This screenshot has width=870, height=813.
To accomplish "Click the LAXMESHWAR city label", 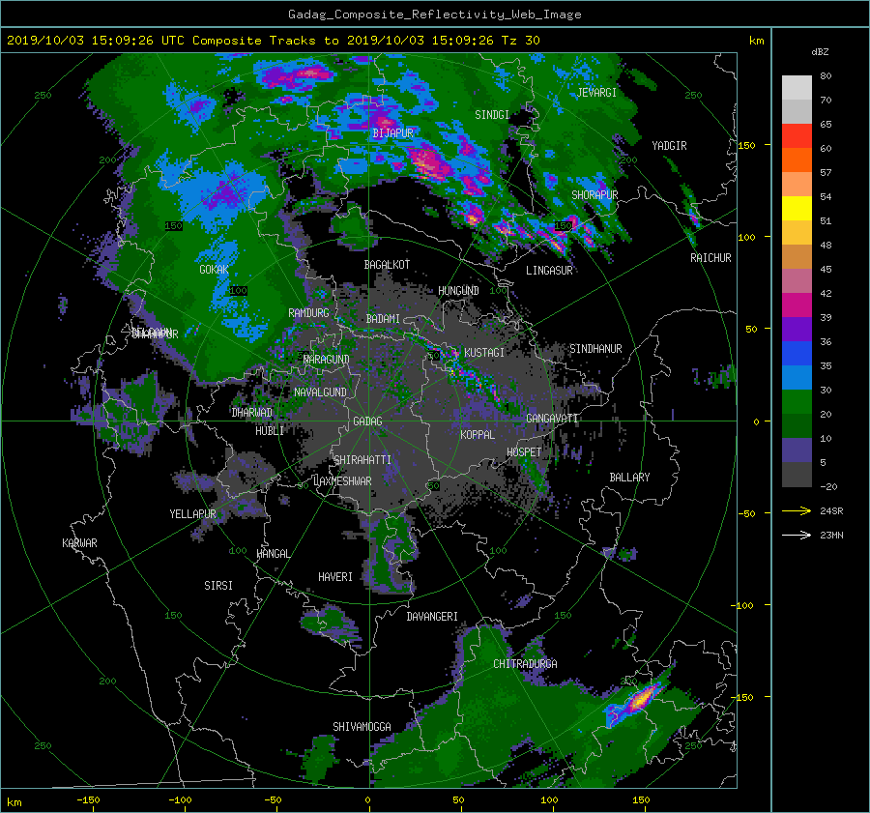I will [x=342, y=481].
